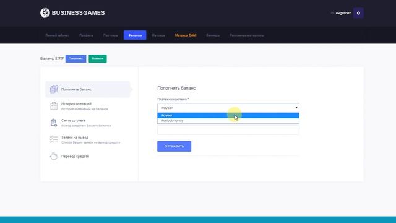Open the Матрица Gold menu item
The image size is (396, 223).
(x=186, y=35)
